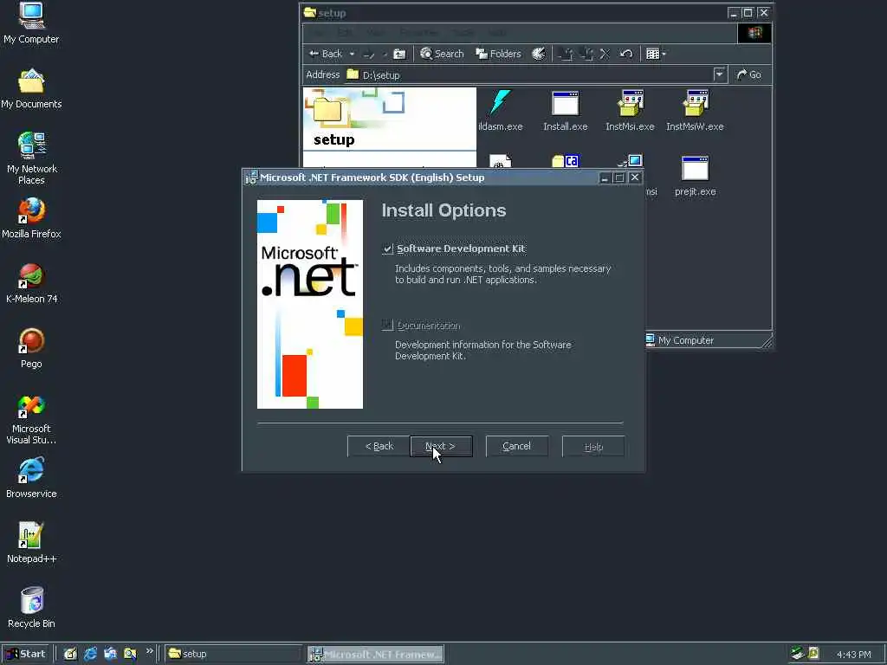Viewport: 887px width, 665px height.
Task: Click My Computer in Explorer status bar
Action: point(680,339)
